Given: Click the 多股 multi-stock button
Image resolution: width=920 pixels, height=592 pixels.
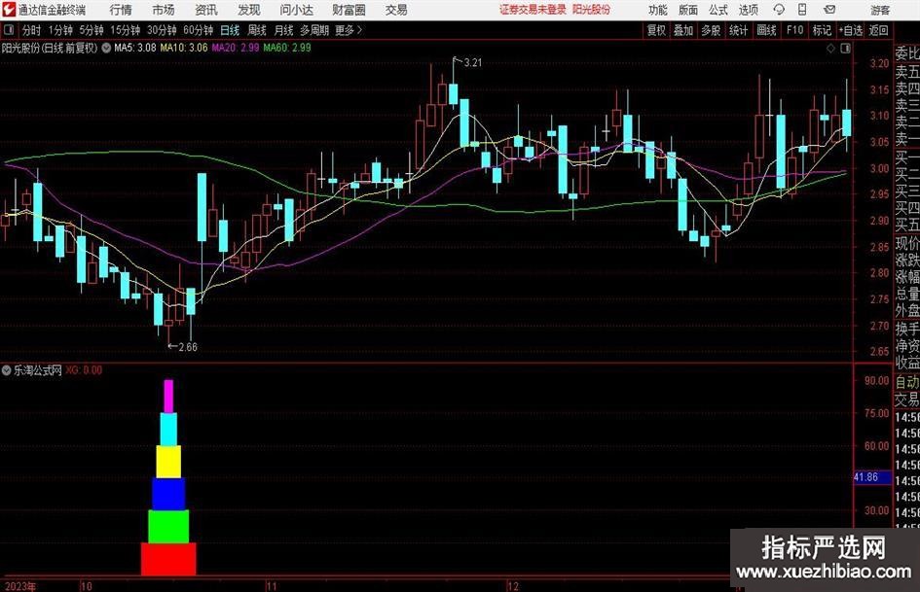Looking at the screenshot, I should 711,30.
